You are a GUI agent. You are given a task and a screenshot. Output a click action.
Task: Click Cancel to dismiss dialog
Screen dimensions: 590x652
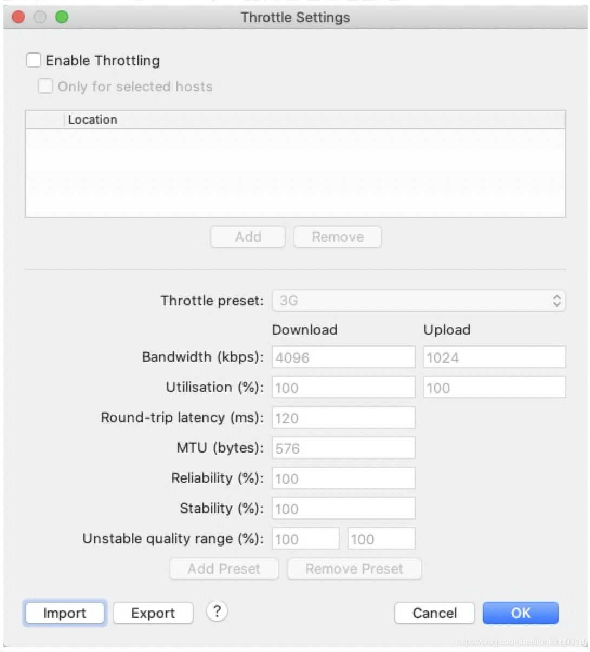[x=434, y=613]
